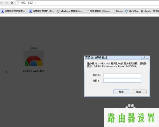Open the second Baidu paw bookmark
The height and width of the screenshot is (127, 159).
point(41,11)
